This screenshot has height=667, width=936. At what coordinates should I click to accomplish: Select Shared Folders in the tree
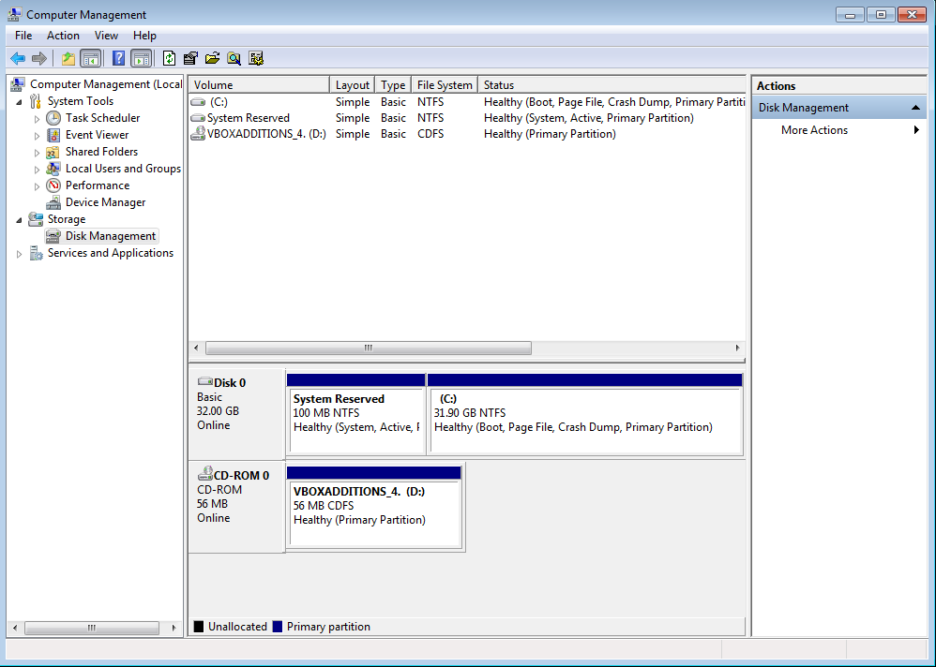pyautogui.click(x=101, y=152)
